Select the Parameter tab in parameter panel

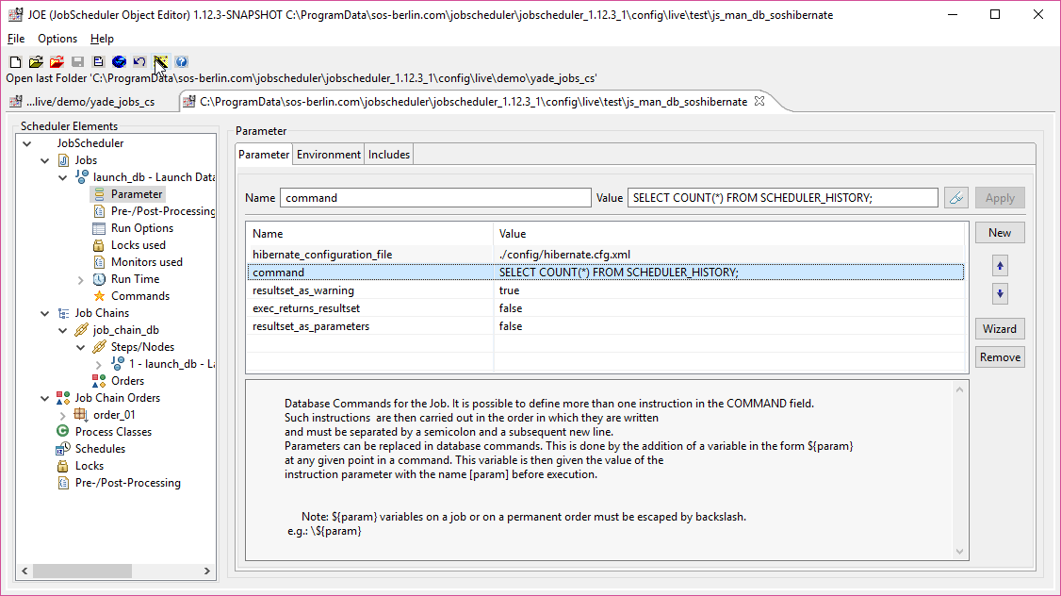click(x=264, y=155)
